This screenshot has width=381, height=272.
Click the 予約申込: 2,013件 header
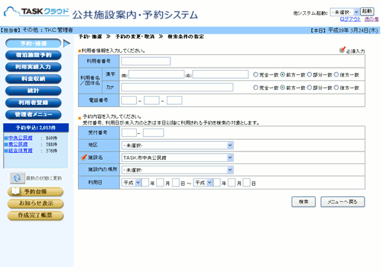point(36,128)
